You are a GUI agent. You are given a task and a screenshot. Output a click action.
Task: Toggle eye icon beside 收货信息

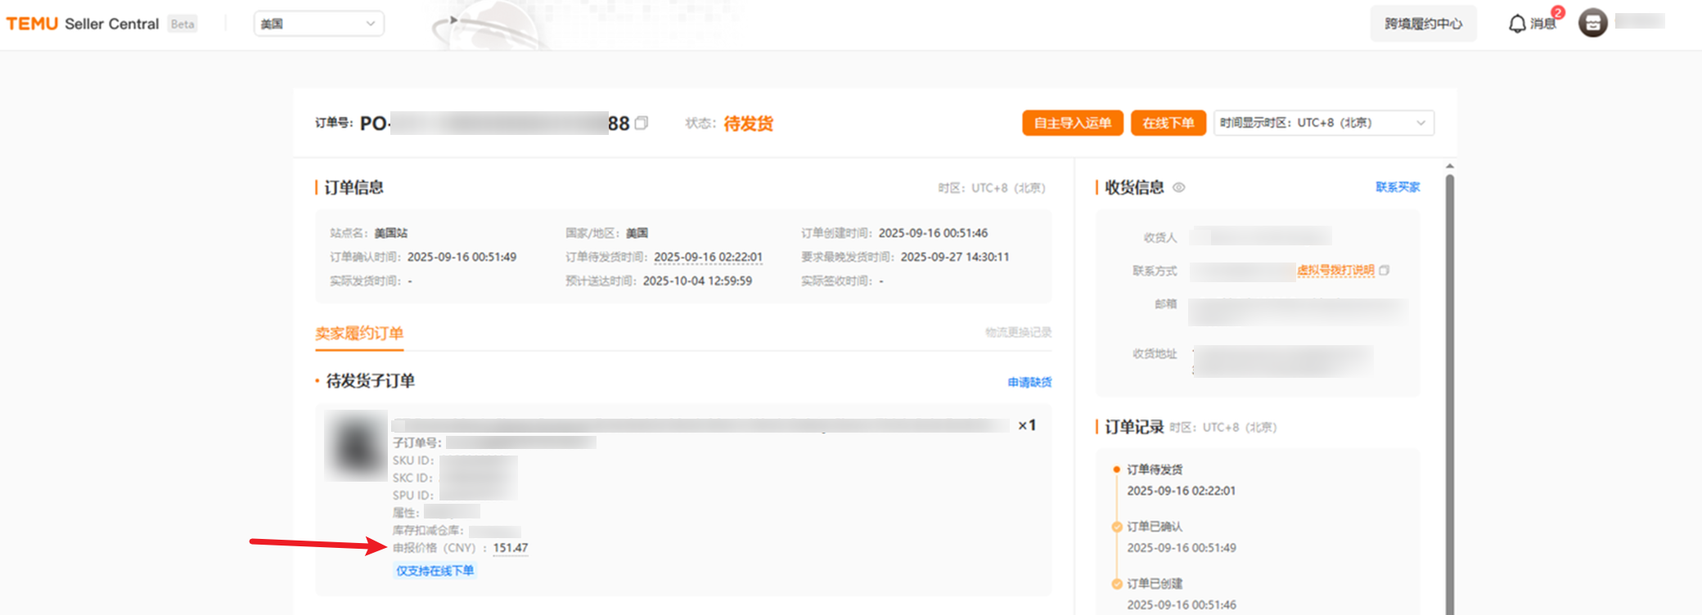click(1178, 187)
